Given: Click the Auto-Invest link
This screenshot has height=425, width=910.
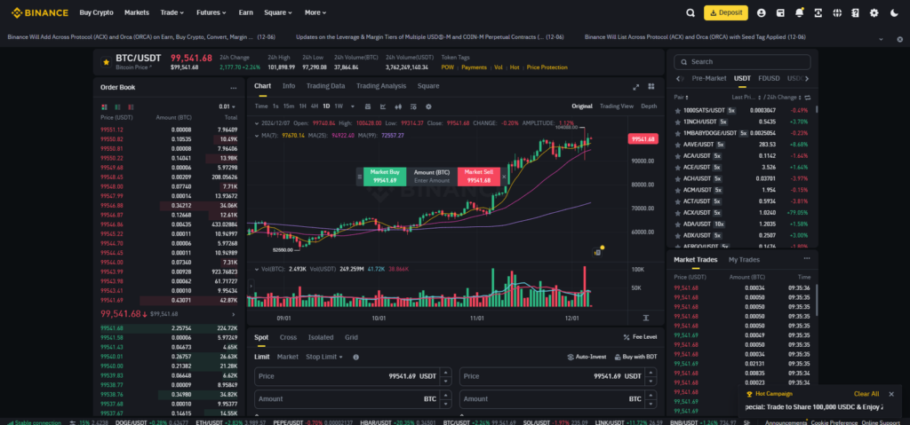Looking at the screenshot, I should (x=587, y=358).
